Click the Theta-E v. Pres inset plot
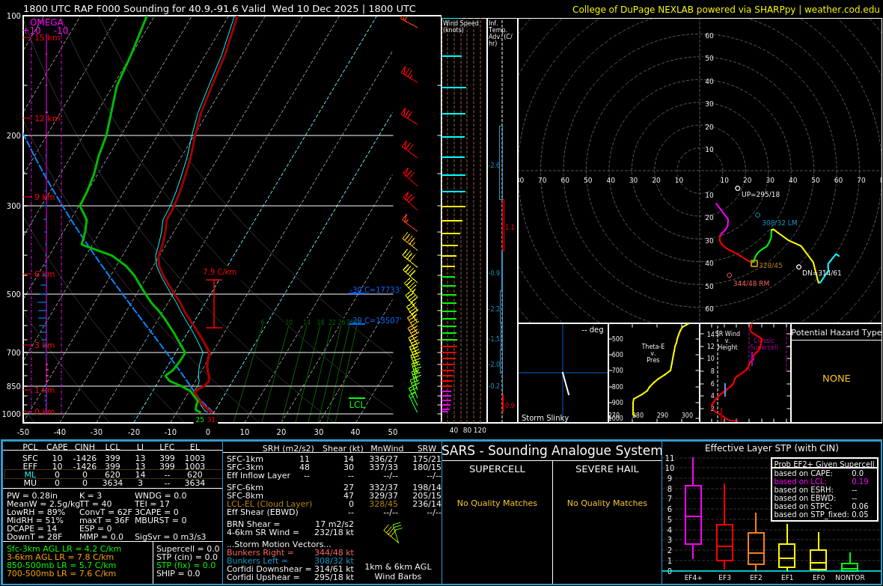This screenshot has height=586, width=883. click(654, 373)
